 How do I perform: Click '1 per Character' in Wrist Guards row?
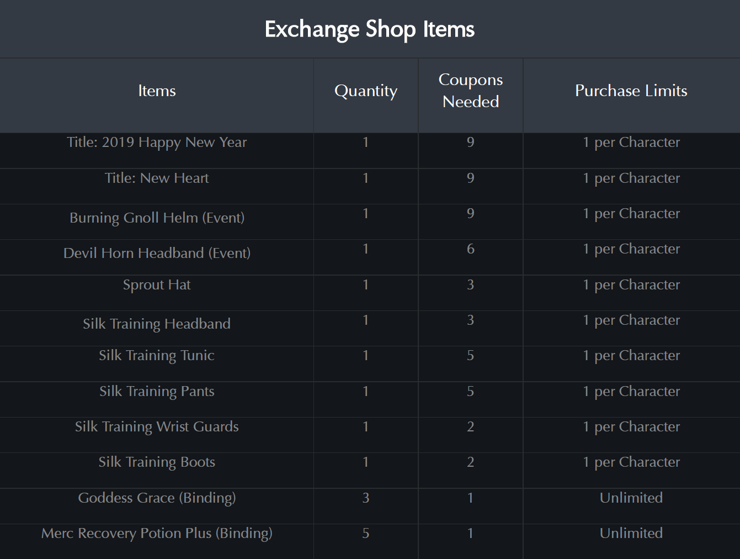coord(631,427)
